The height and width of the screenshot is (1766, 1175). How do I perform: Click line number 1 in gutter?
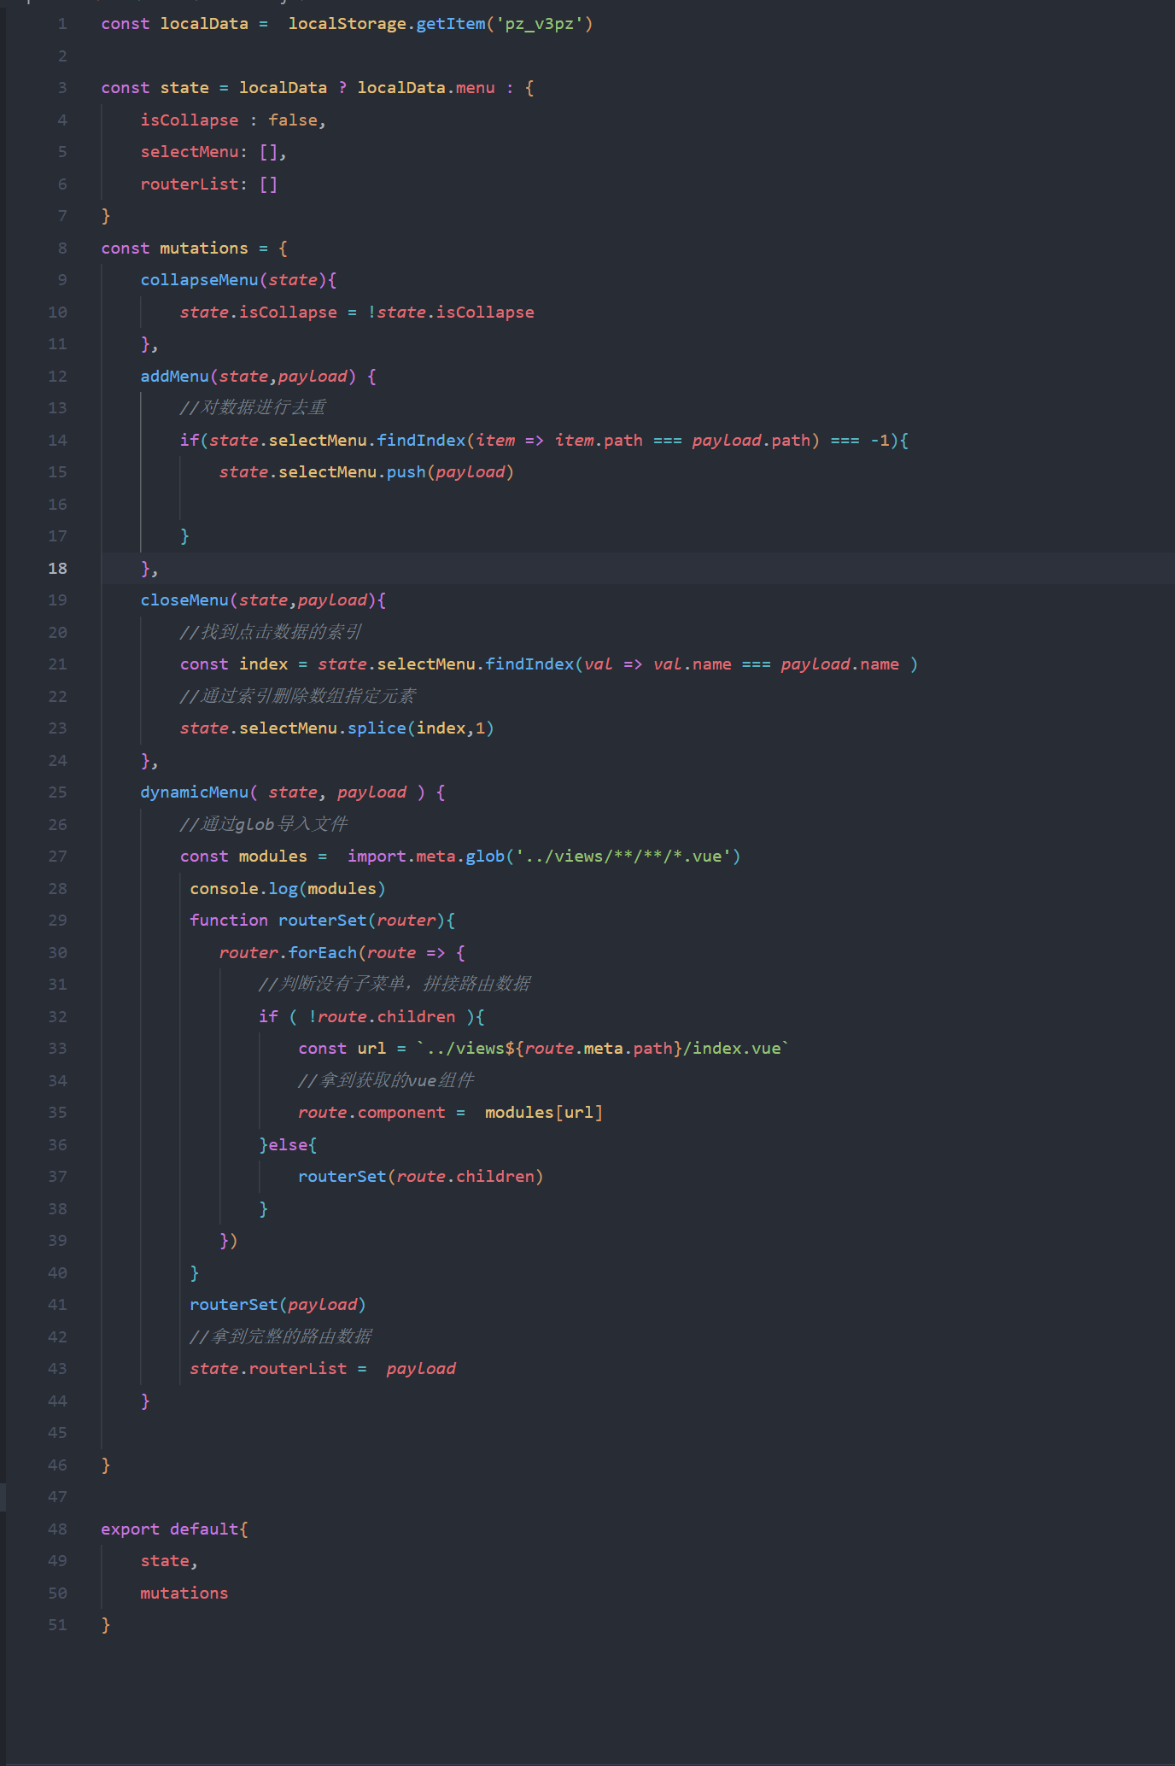click(x=61, y=24)
